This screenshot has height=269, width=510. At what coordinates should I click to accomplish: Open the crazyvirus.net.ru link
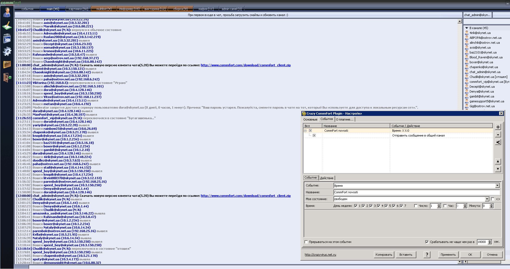[320, 255]
